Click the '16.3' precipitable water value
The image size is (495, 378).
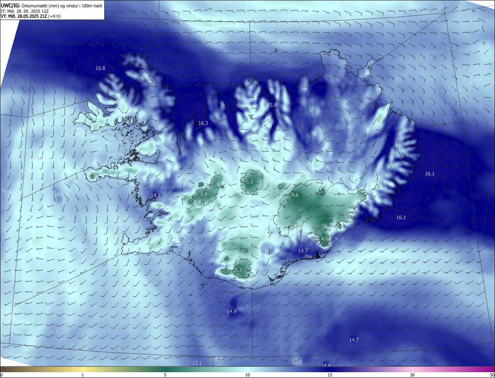click(x=203, y=123)
